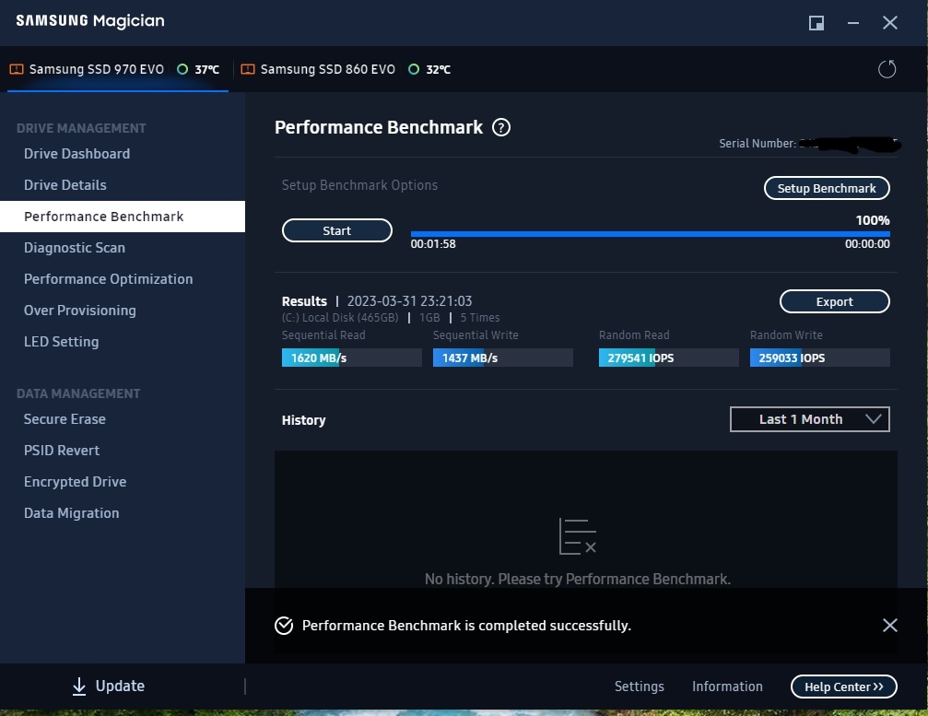The image size is (928, 716).
Task: Click the Random Write 259033 IOPS bar
Action: [x=819, y=358]
